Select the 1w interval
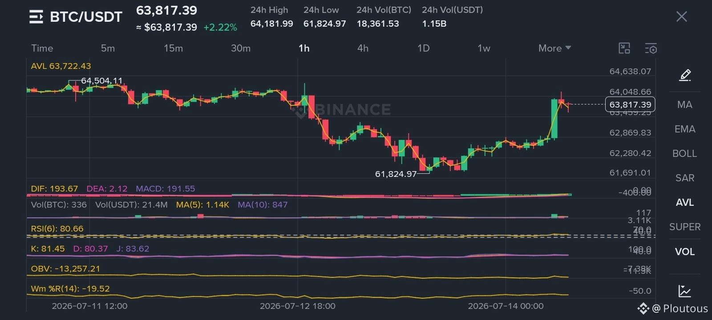 (484, 48)
